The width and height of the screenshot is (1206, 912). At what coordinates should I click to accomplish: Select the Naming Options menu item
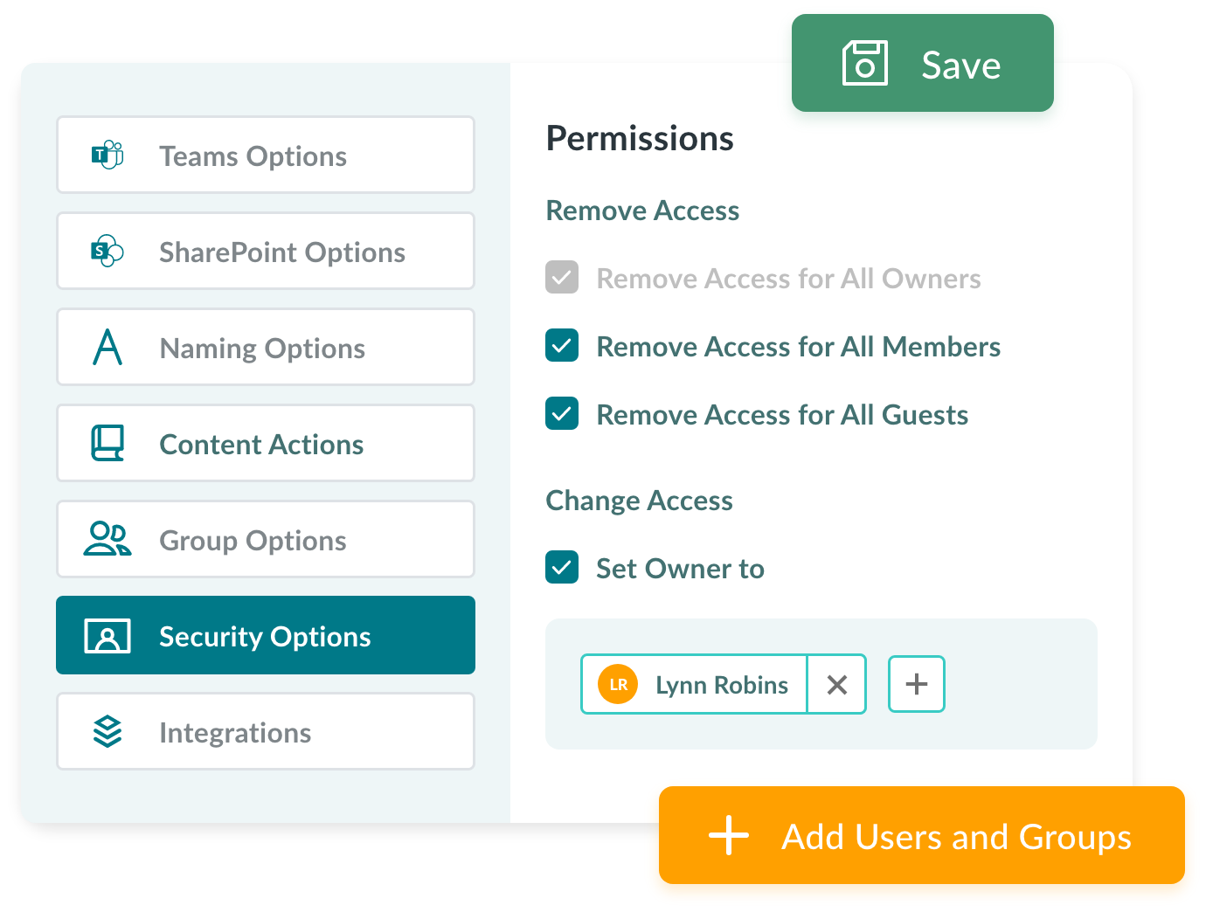266,348
